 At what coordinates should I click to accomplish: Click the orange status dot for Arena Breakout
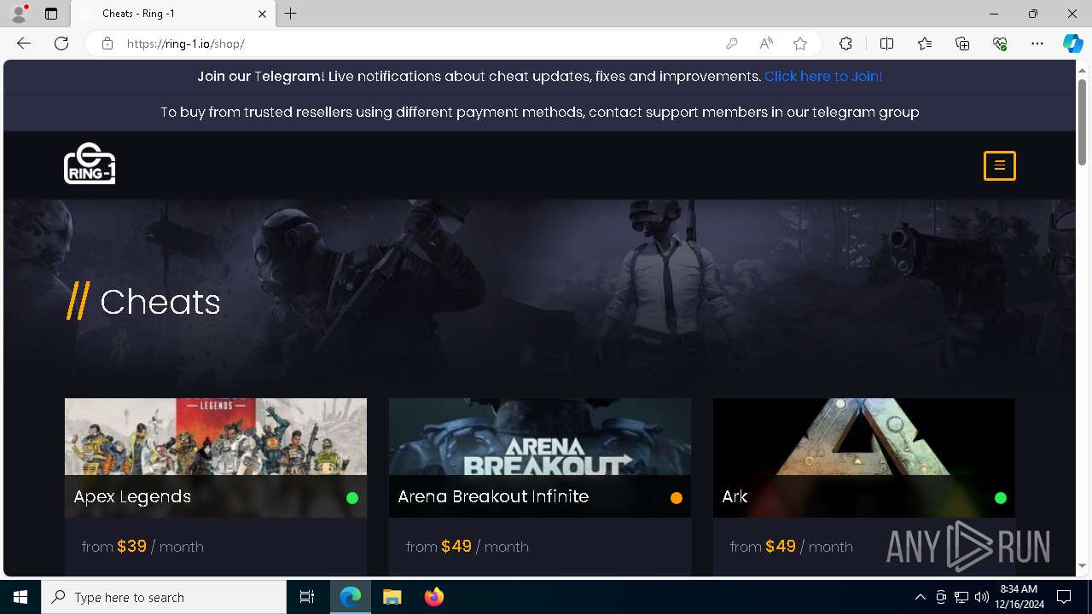coord(677,498)
